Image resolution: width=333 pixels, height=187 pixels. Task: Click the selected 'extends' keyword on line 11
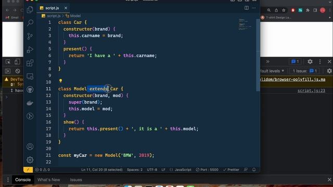[98, 89]
